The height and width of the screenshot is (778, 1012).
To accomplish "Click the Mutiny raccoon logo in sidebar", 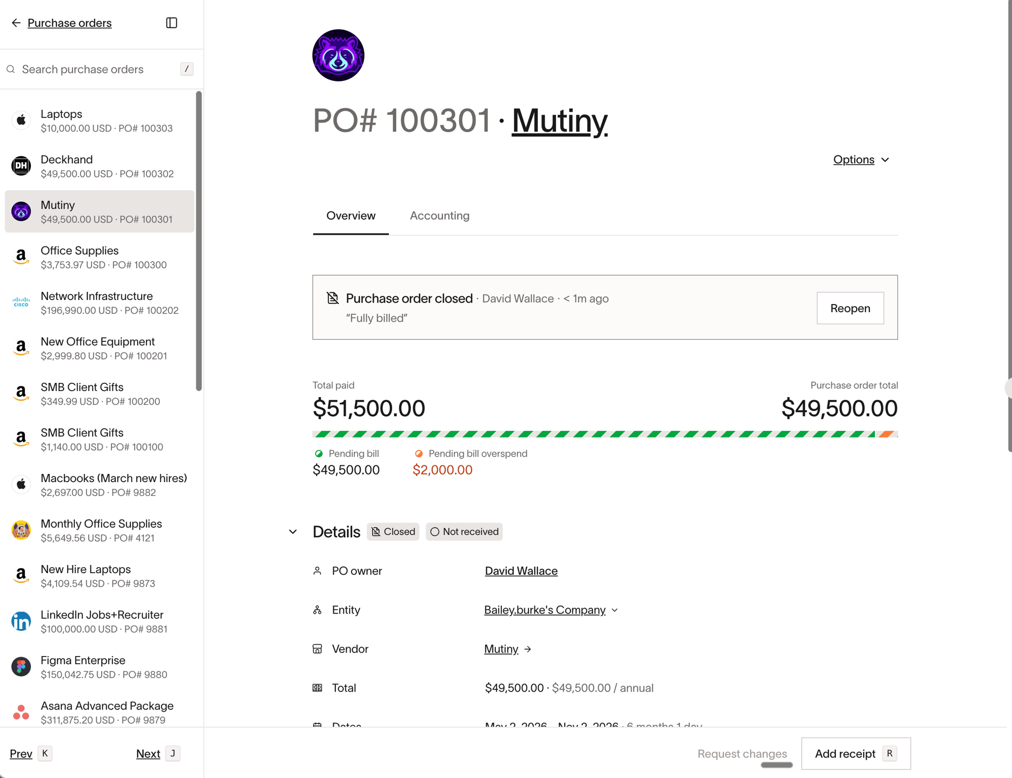I will [21, 211].
